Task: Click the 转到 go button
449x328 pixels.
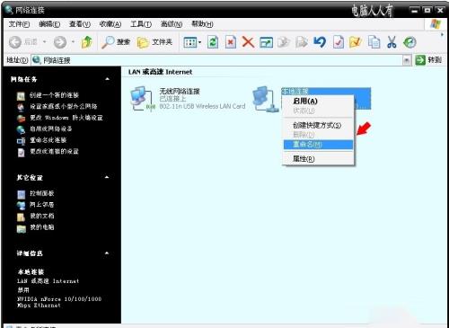Action: [x=428, y=60]
